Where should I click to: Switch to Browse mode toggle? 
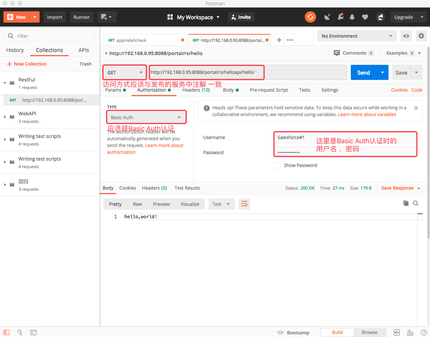point(369,332)
